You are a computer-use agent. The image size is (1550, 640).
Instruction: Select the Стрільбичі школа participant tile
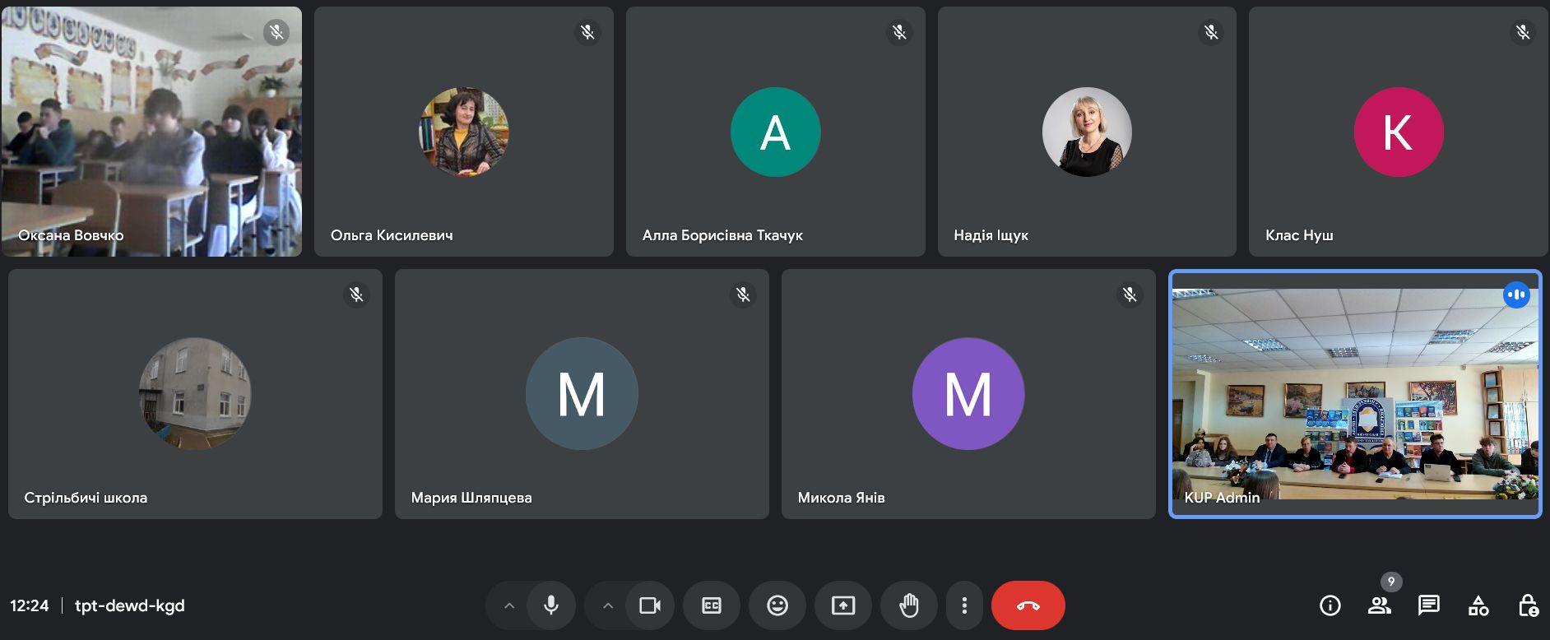(x=195, y=394)
